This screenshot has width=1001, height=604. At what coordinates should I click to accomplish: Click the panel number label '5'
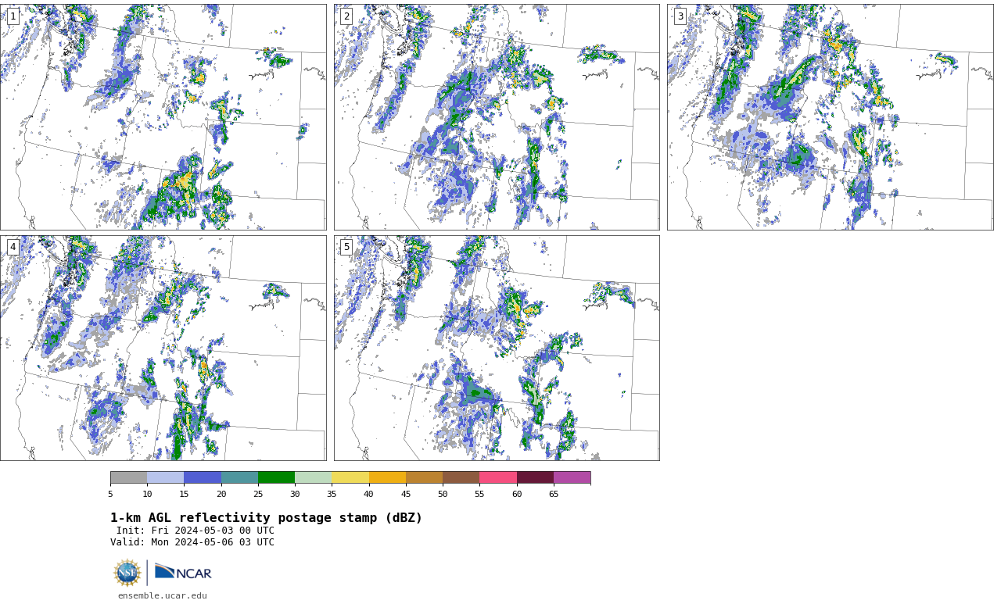coord(346,247)
